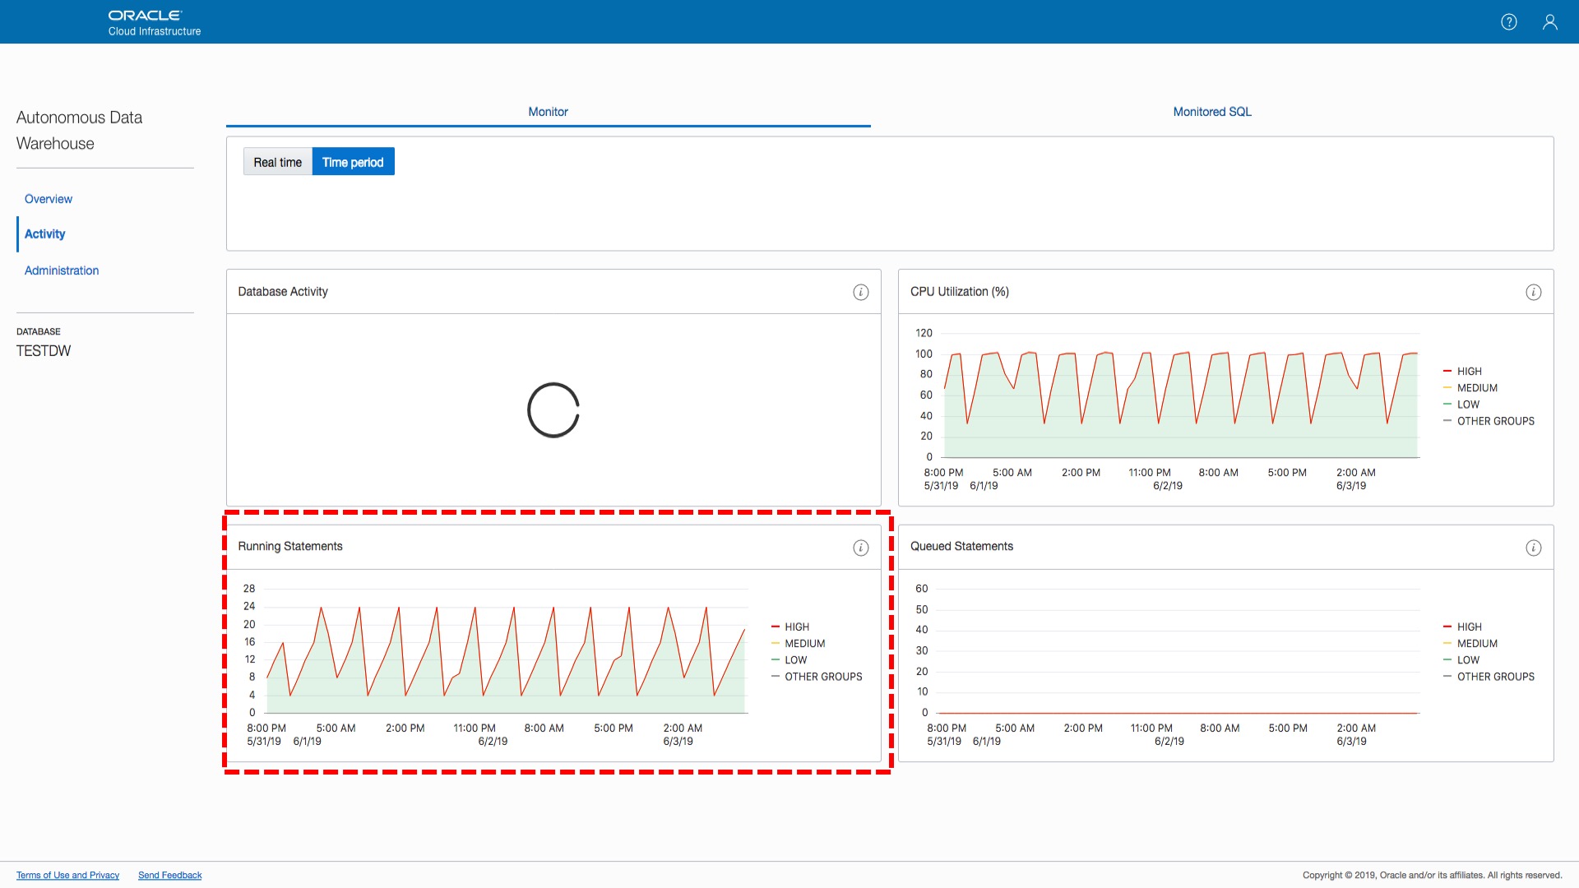Click Queued Statements info icon

[x=1533, y=548]
